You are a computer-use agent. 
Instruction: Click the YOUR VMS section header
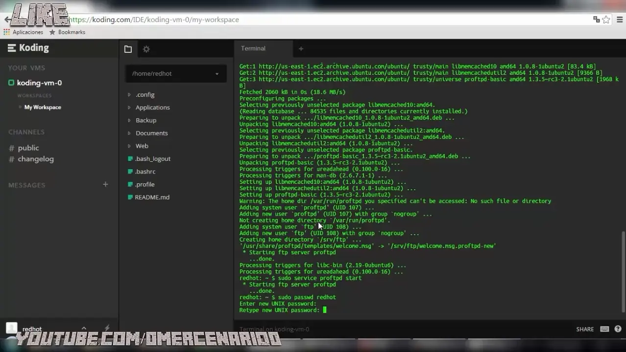pos(26,68)
